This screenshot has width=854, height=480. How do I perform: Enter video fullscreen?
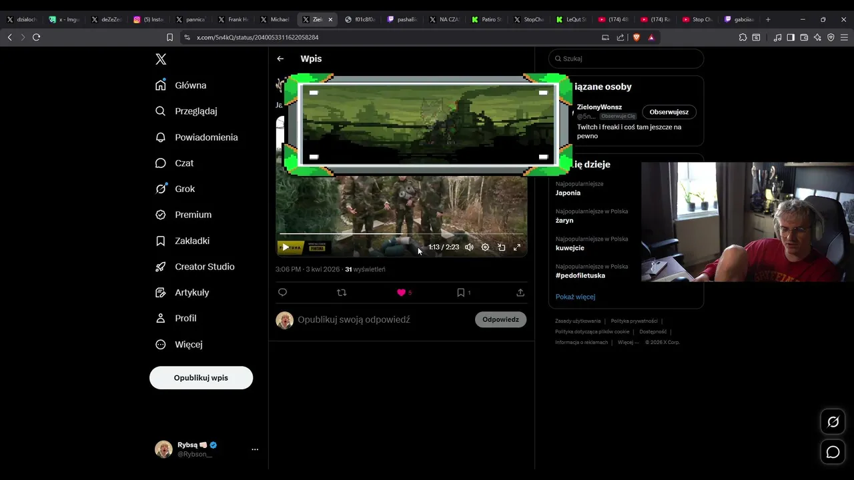tap(517, 247)
